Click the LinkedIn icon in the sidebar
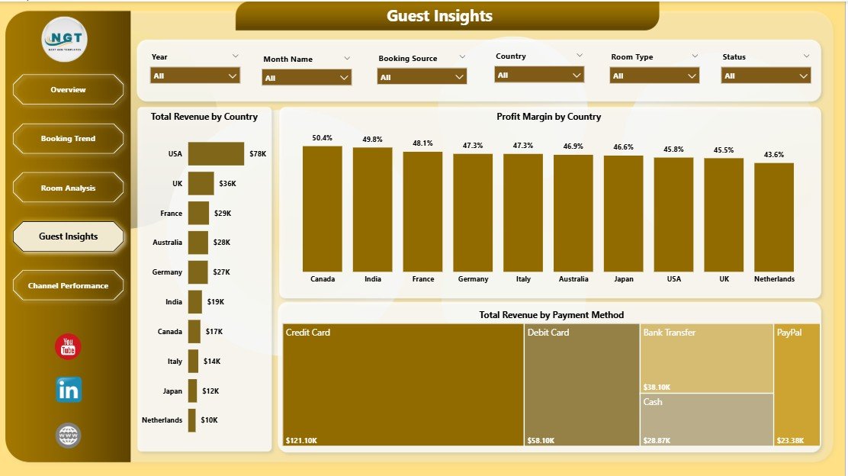The image size is (848, 476). click(68, 390)
